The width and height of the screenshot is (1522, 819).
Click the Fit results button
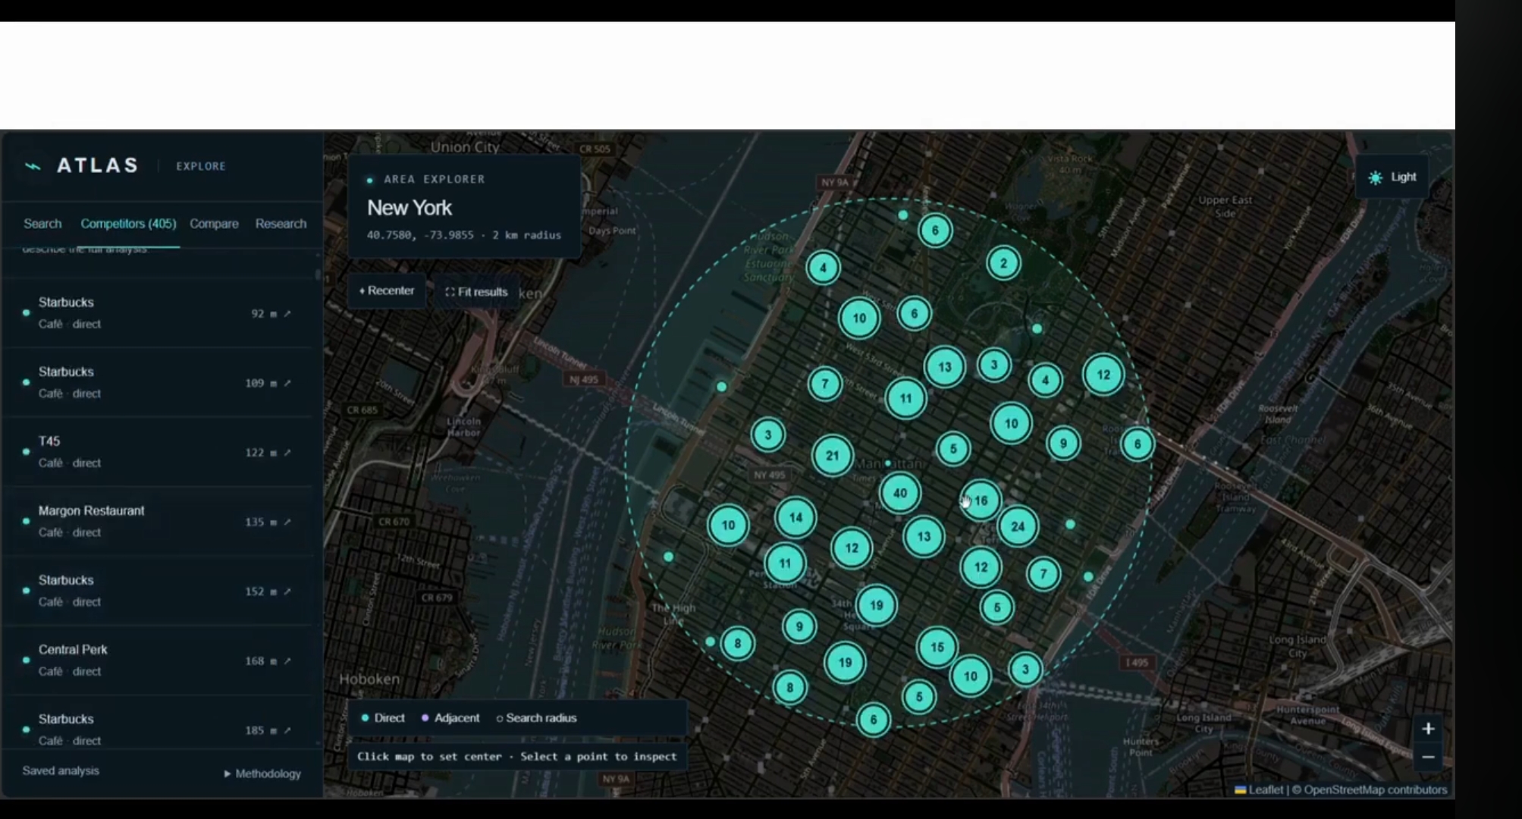click(x=476, y=292)
